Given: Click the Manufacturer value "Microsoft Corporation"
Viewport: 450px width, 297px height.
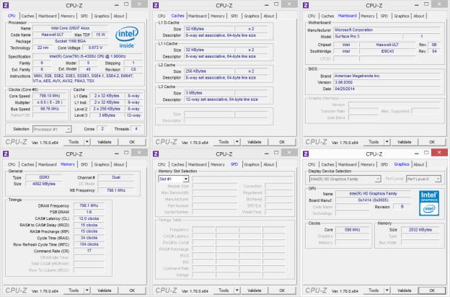Looking at the screenshot, I should click(387, 30).
